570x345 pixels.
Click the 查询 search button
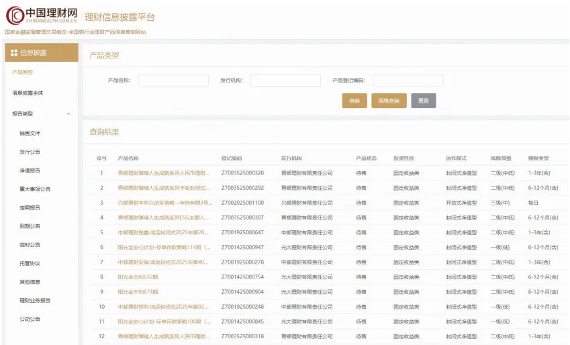[x=354, y=101]
